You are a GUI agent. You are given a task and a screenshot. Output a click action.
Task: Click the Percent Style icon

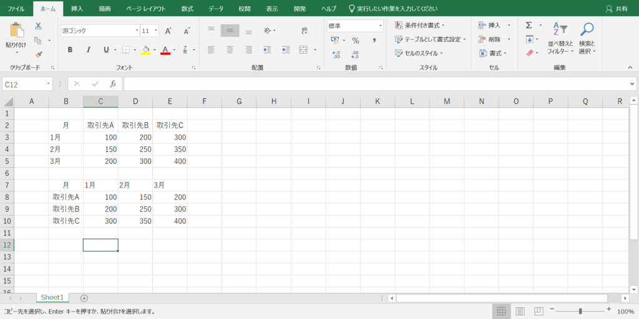click(356, 40)
